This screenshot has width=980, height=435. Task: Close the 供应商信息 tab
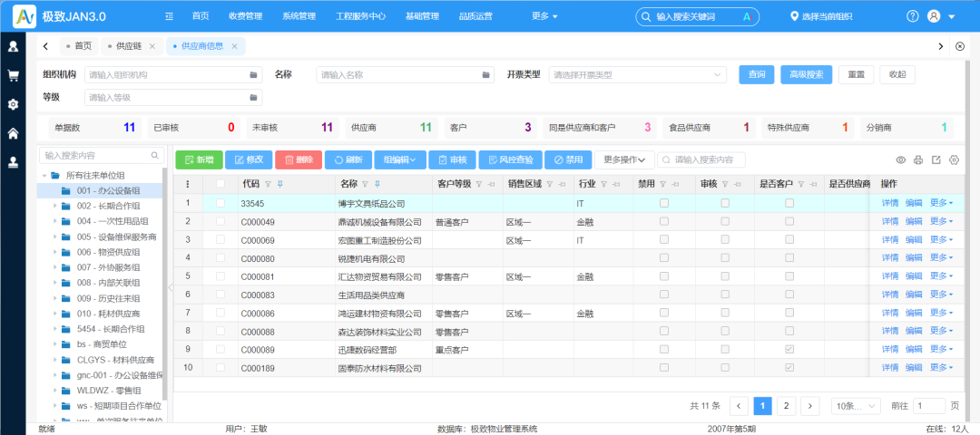(x=234, y=46)
